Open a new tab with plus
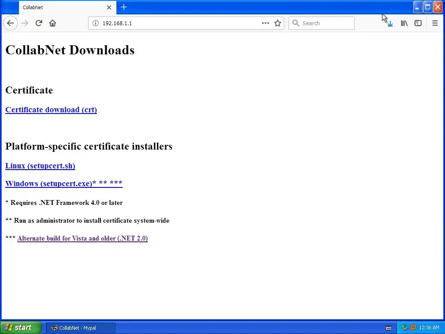This screenshot has width=445, height=334. (124, 7)
